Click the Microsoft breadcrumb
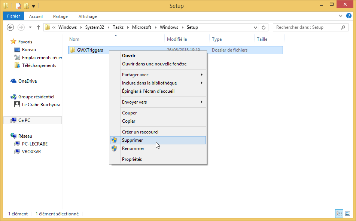The image size is (356, 221). [142, 27]
